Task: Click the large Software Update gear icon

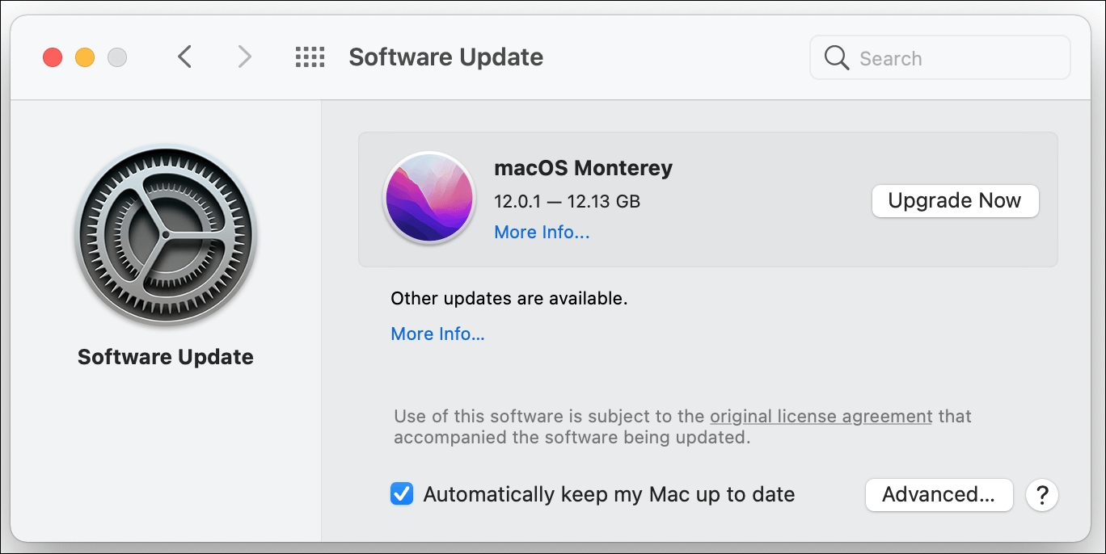Action: pos(166,236)
